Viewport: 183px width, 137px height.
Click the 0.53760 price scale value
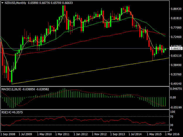tap(176, 74)
